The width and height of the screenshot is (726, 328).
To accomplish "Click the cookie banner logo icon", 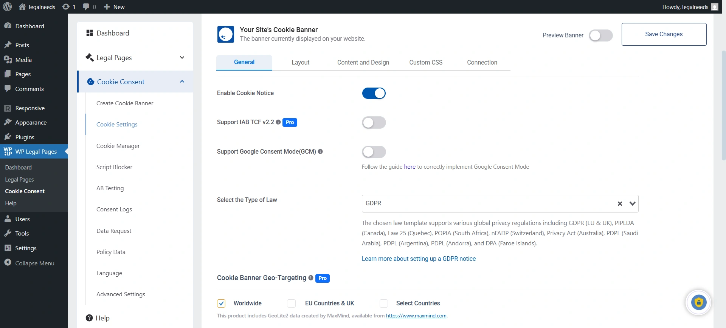I will point(226,34).
